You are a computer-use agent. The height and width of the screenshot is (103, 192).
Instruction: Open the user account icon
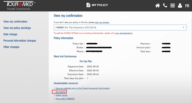tap(180, 6)
